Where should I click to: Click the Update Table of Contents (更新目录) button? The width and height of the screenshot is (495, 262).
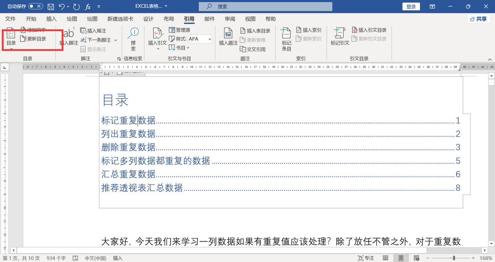(x=33, y=39)
